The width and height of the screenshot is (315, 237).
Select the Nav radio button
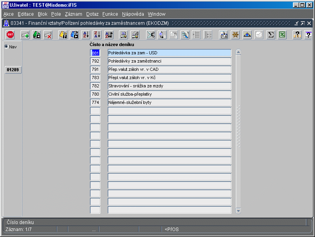pos(6,47)
